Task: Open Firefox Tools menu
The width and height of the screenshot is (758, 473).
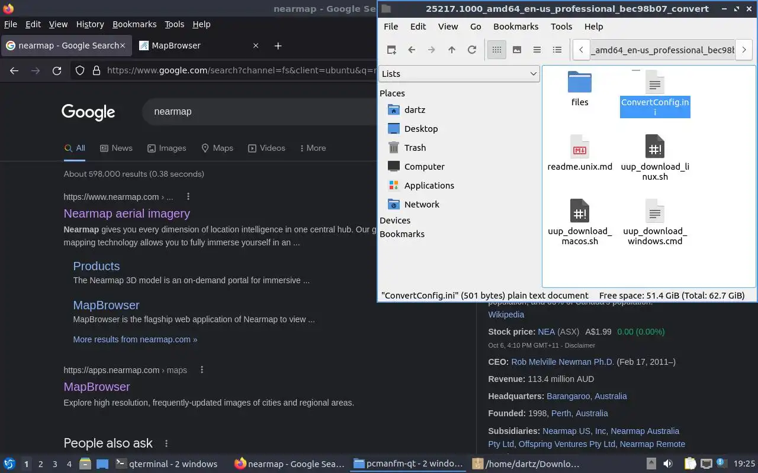Action: [x=174, y=24]
